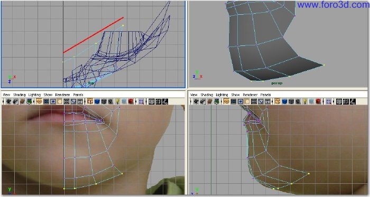Image resolution: width=370 pixels, height=197 pixels.
Task: Open Renderer menu in side view panel
Action: tap(250, 95)
